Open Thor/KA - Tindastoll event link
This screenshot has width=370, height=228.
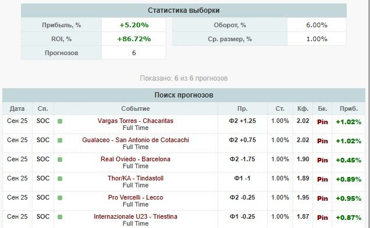[x=136, y=178]
